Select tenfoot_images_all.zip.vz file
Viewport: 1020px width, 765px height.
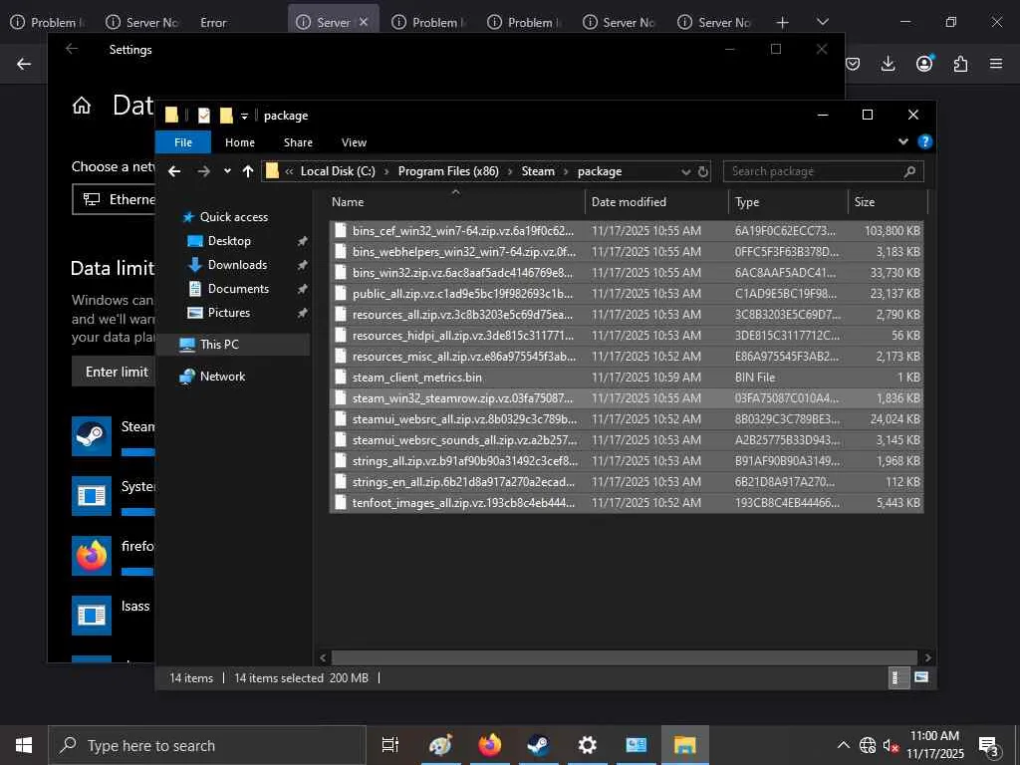[x=627, y=503]
